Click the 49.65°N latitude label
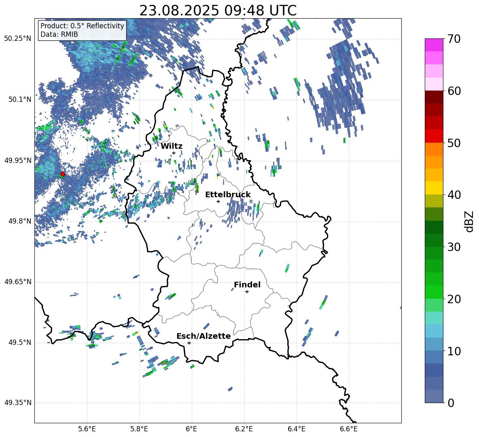Image resolution: width=479 pixels, height=437 pixels. (x=18, y=282)
